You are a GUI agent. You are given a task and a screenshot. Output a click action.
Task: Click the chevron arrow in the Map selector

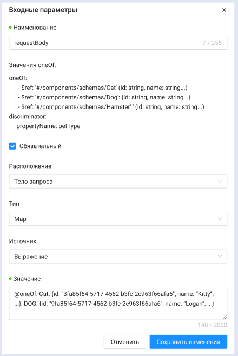[x=220, y=219]
